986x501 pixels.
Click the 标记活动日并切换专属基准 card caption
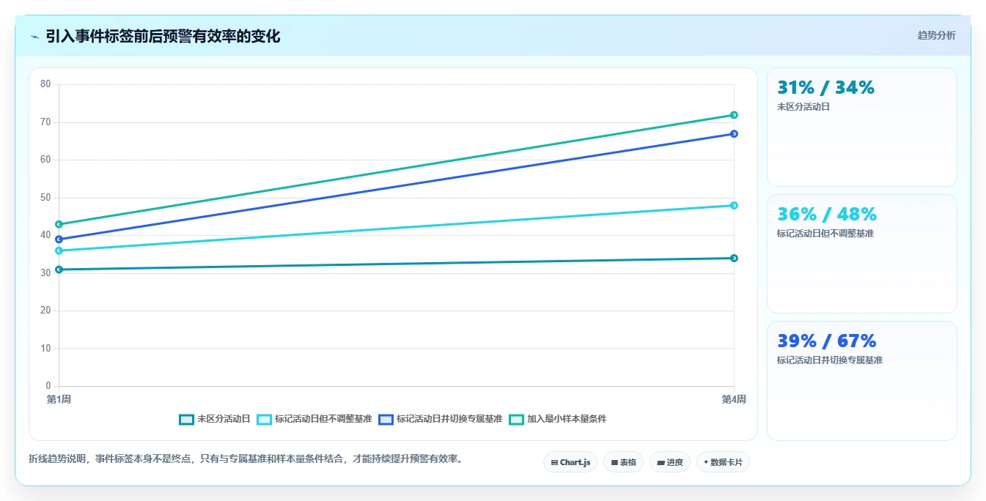click(x=830, y=360)
